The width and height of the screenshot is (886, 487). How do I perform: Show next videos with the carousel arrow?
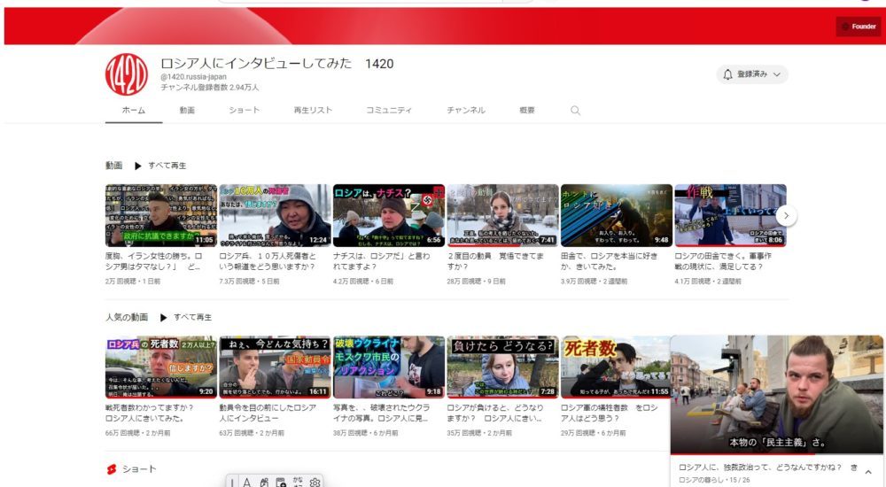pos(786,215)
